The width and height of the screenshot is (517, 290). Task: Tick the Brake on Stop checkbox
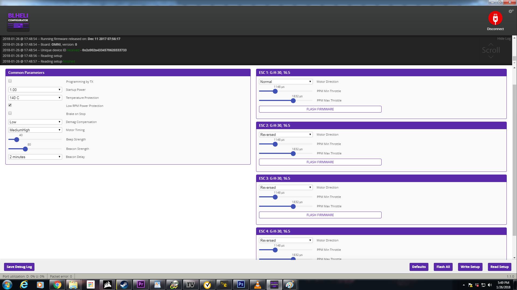point(10,113)
